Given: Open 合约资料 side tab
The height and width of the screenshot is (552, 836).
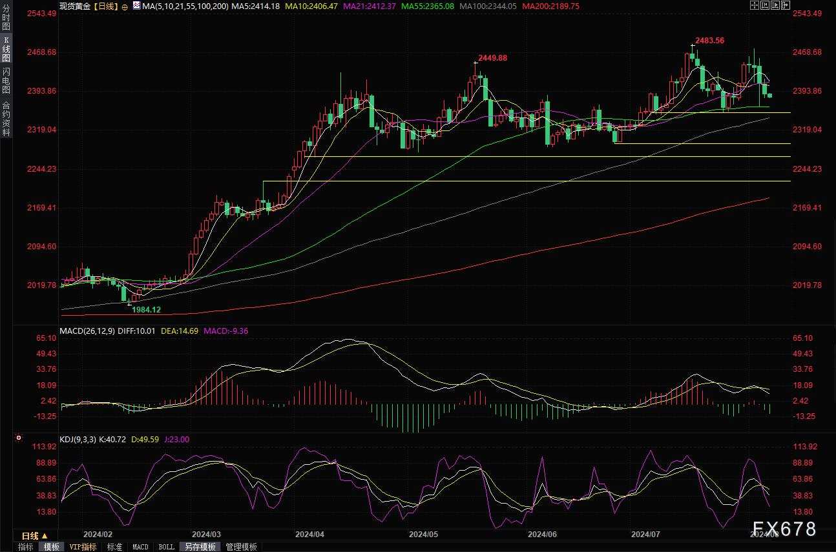Looking at the screenshot, I should pos(6,118).
